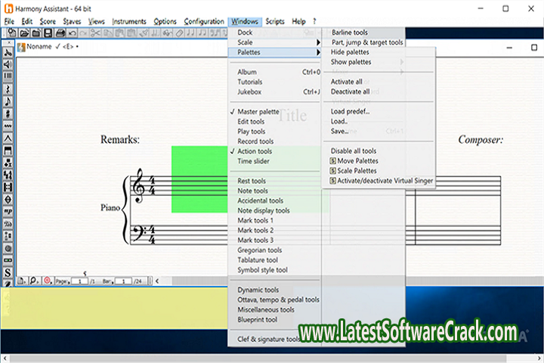This screenshot has width=544, height=363.
Task: Click Deactivate all in palettes submenu
Action: pyautogui.click(x=350, y=92)
